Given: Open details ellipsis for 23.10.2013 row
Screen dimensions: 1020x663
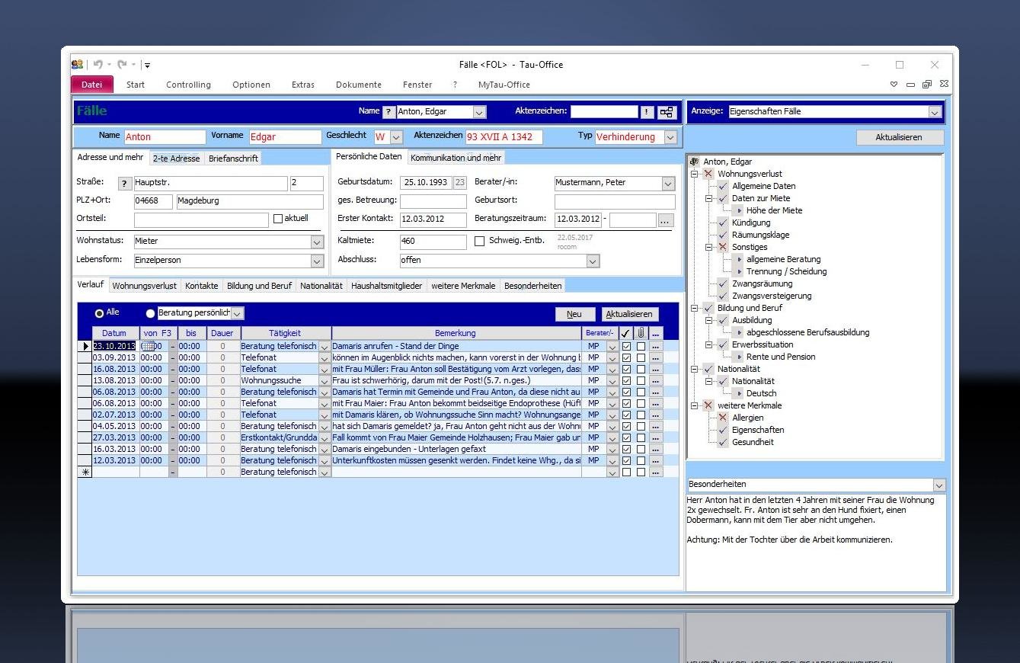Looking at the screenshot, I should point(655,346).
